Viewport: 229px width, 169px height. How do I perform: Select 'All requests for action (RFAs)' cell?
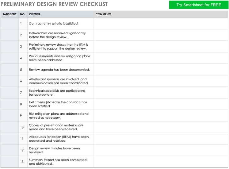coord(60,139)
